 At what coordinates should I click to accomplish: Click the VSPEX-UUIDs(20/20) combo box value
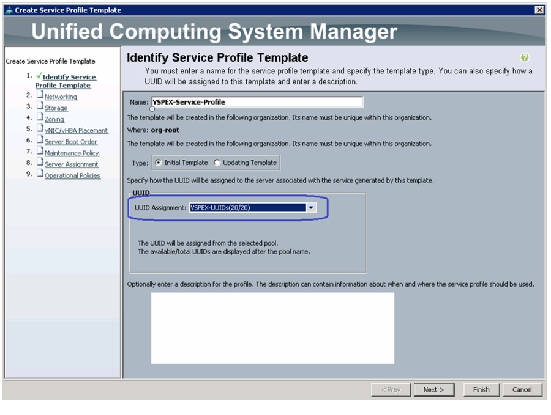[248, 208]
